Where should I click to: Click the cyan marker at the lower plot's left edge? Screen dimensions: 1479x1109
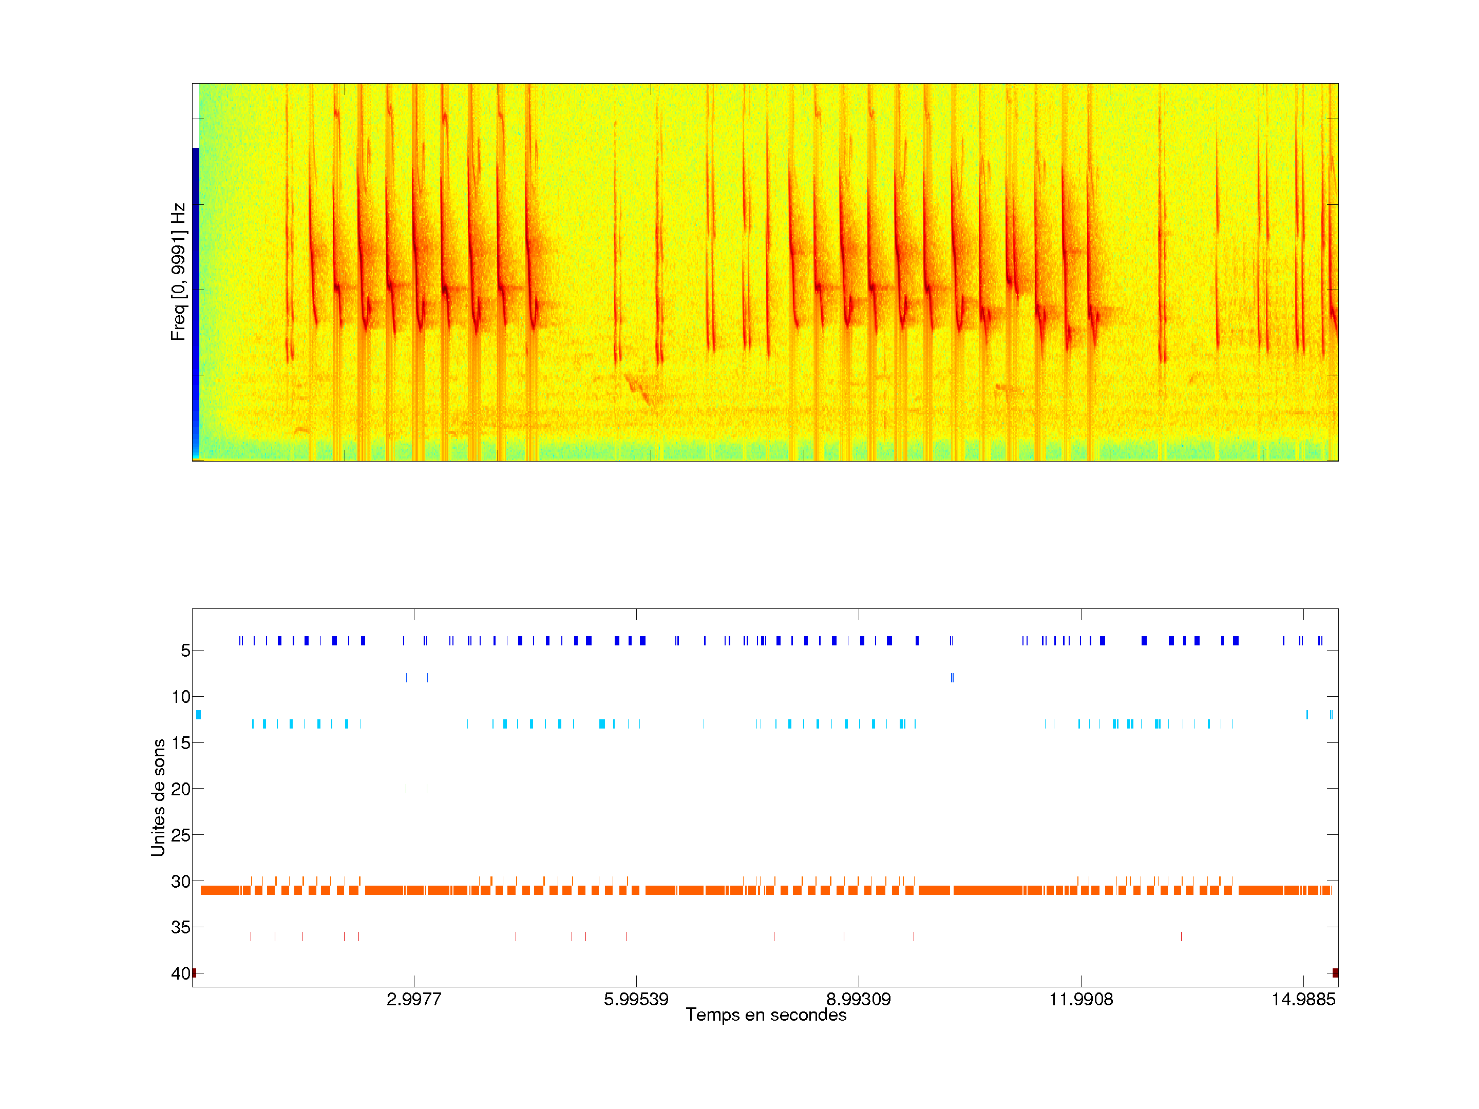pyautogui.click(x=199, y=715)
